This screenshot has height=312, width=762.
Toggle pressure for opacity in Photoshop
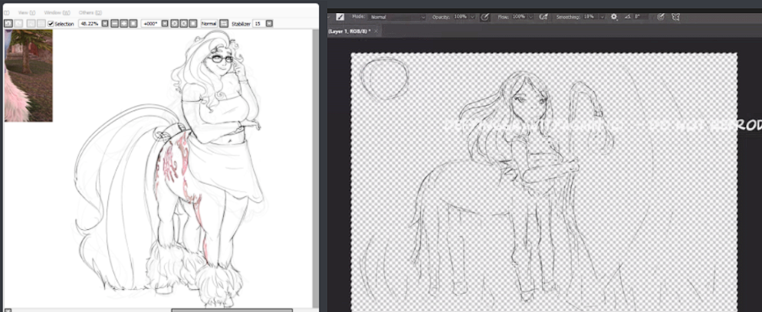(x=484, y=17)
